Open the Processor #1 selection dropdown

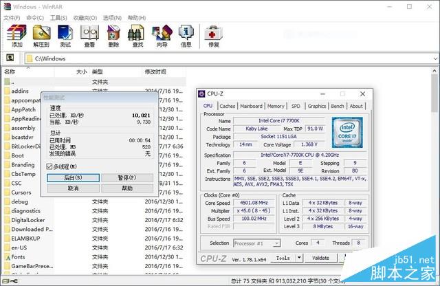276,243
